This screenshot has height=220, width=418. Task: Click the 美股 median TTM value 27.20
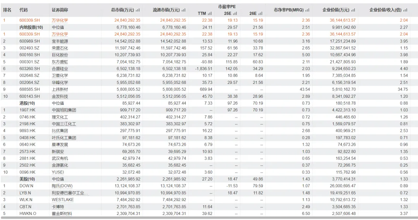coord(208,179)
